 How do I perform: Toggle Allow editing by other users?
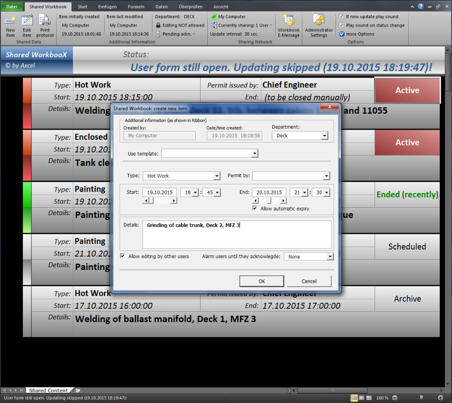tap(123, 257)
